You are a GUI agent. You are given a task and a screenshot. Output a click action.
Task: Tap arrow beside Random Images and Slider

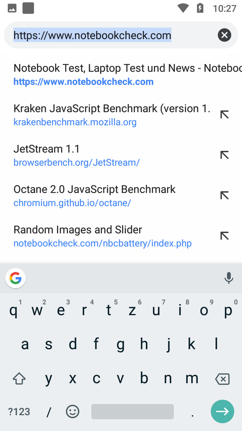[x=224, y=236]
